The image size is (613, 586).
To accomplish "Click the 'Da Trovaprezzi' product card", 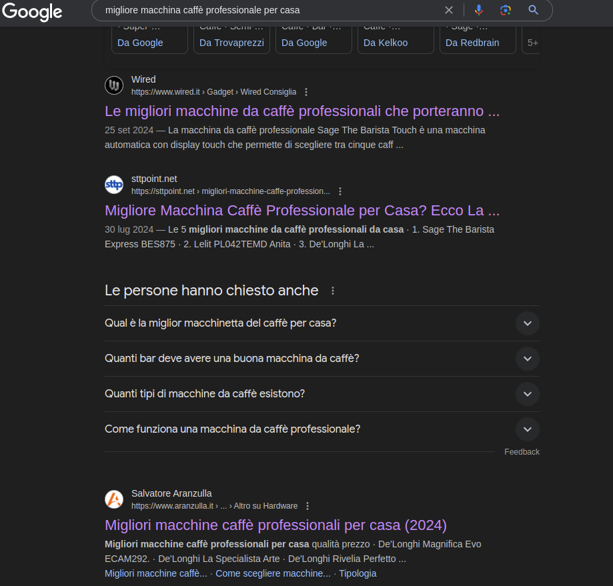I will (x=232, y=40).
